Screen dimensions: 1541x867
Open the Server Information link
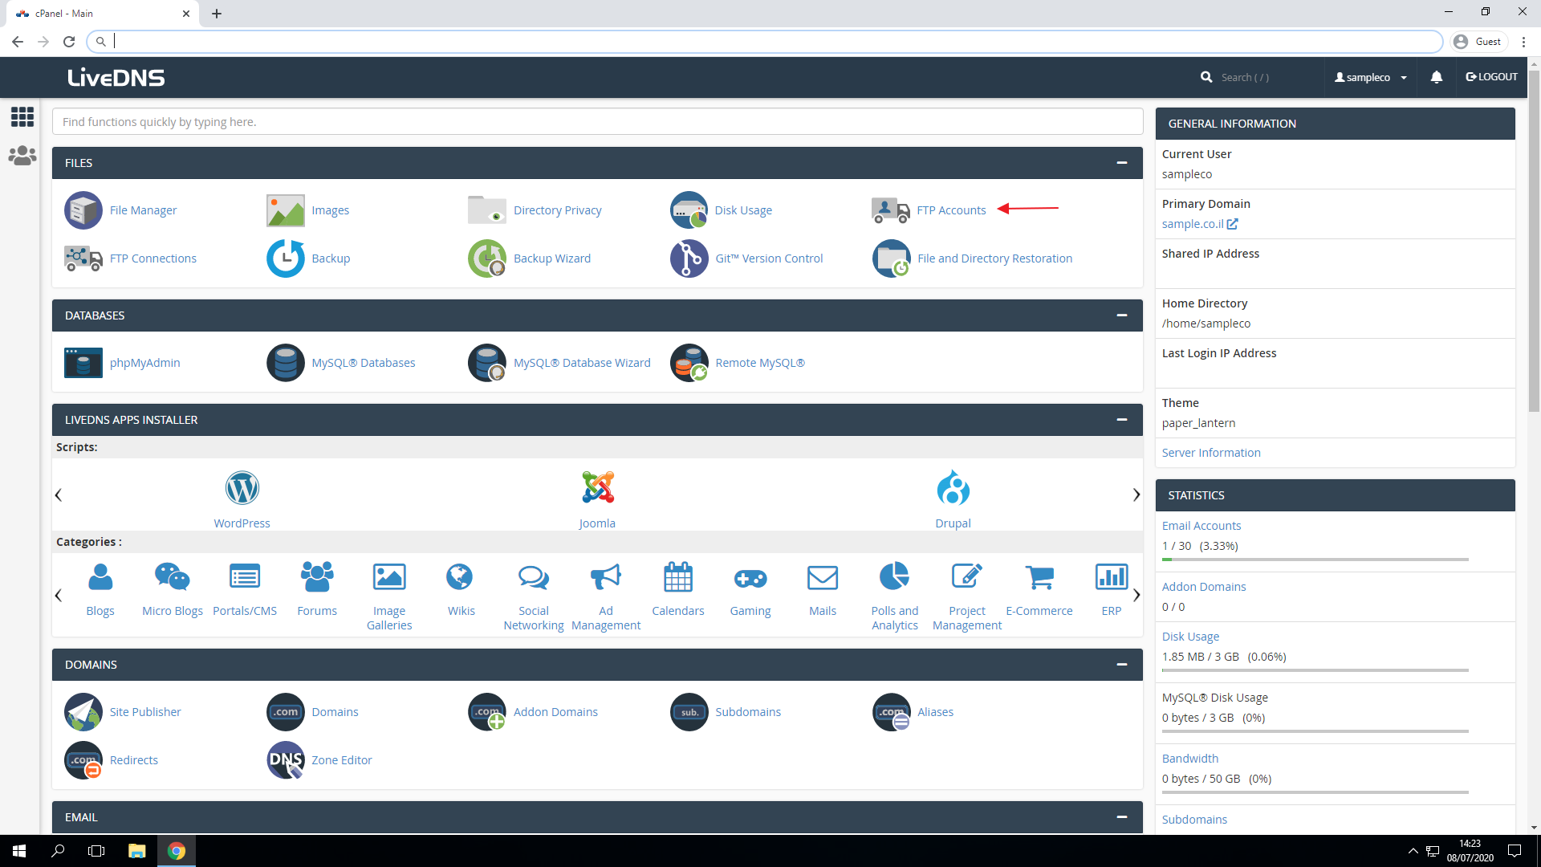tap(1211, 453)
